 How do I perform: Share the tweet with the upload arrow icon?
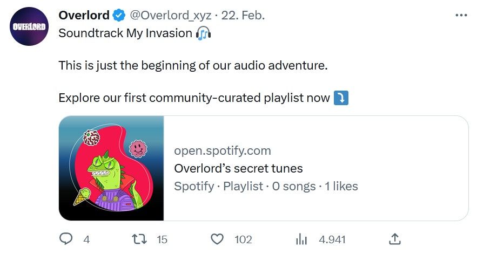(x=394, y=239)
